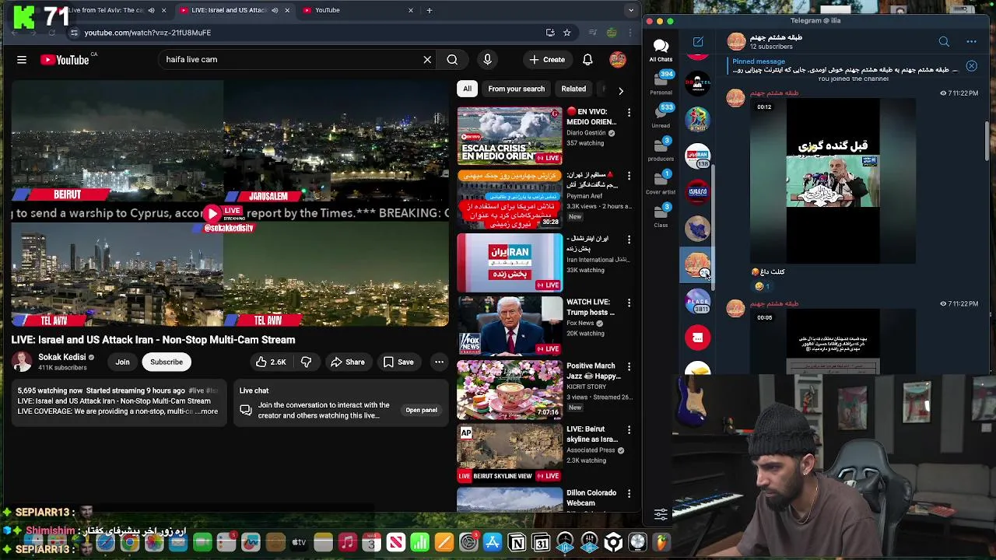Click the laughing emoji reaction on the post
Viewport: 996px width, 560px height.
point(763,286)
